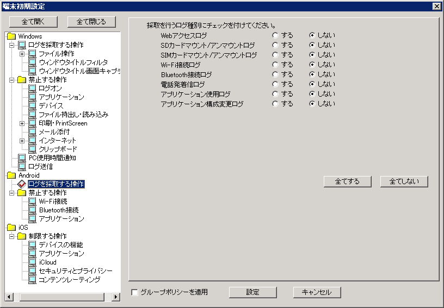Select する for Webアクセスログ
Screen dimensions: 444x308
point(275,35)
